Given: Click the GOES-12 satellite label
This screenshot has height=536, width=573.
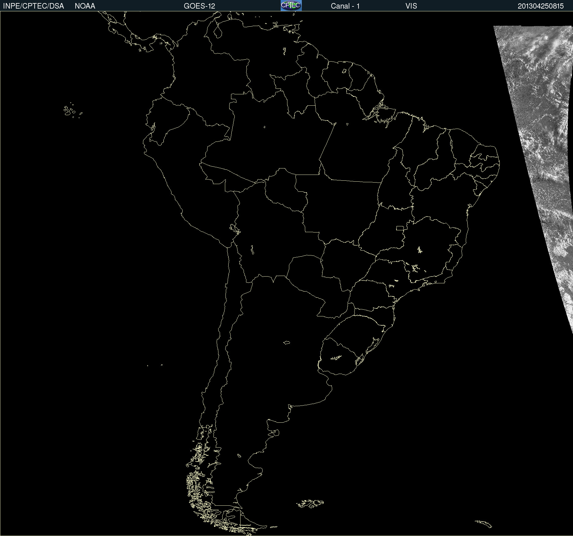Looking at the screenshot, I should click(199, 6).
